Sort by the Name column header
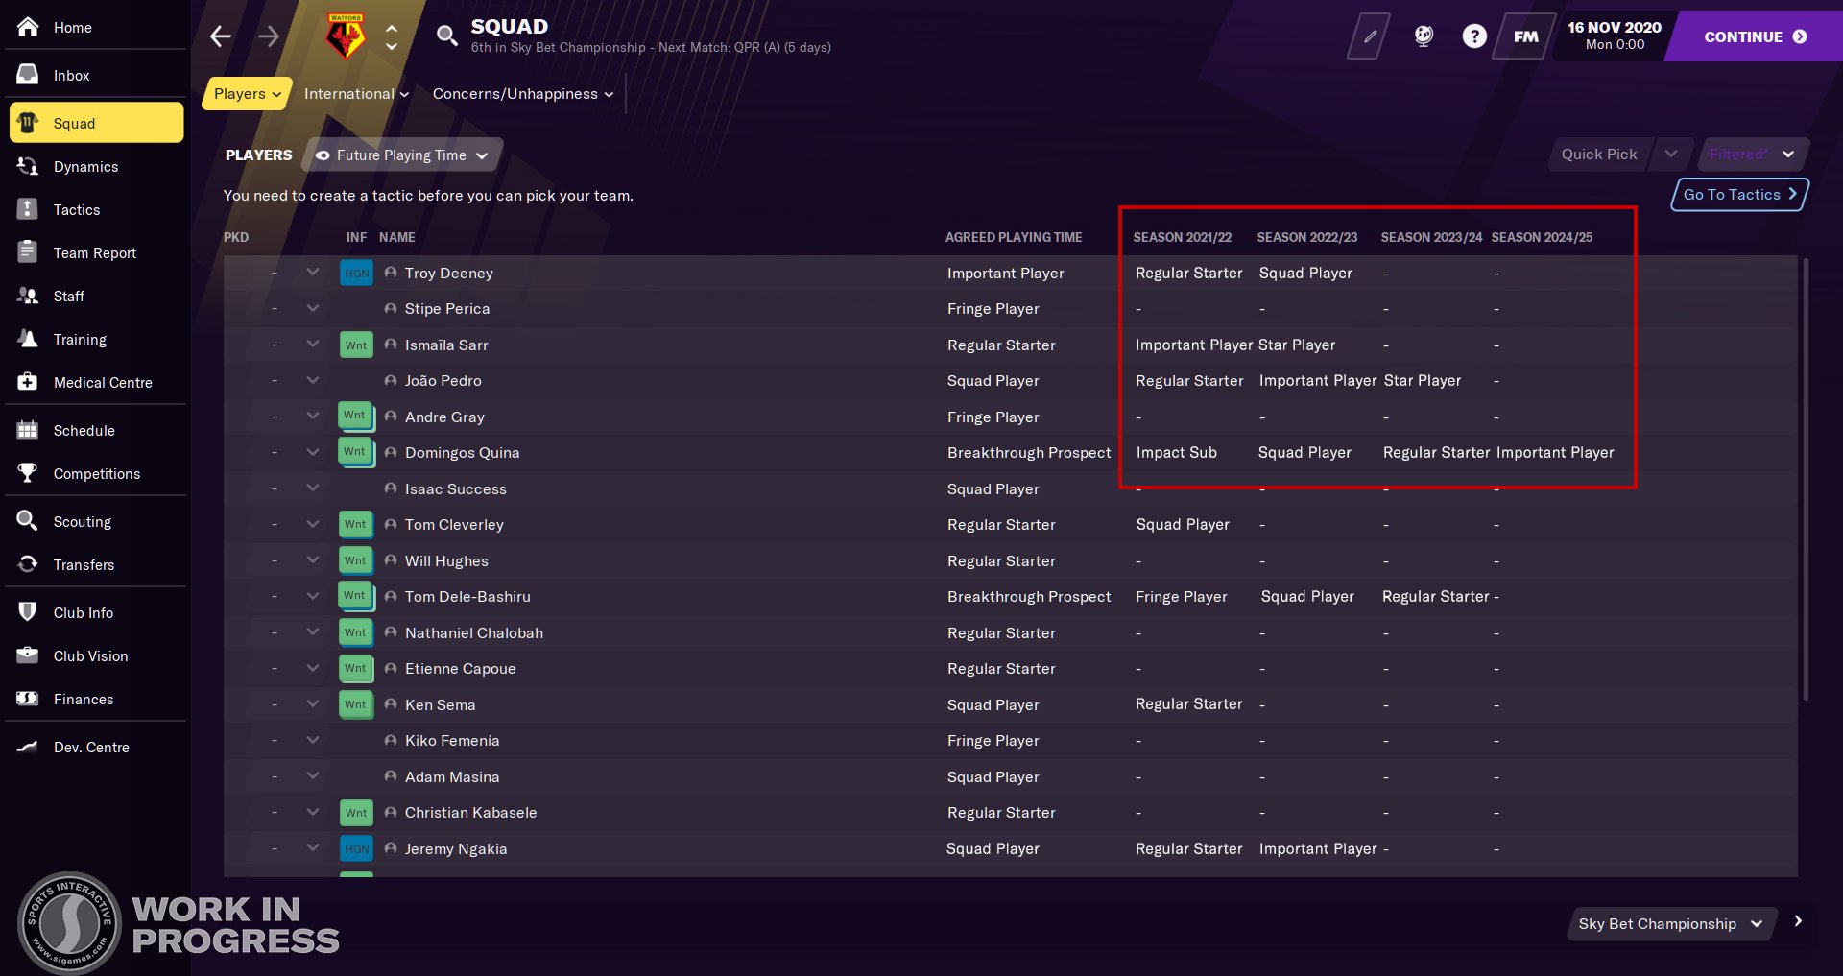This screenshot has height=976, width=1843. 397,237
